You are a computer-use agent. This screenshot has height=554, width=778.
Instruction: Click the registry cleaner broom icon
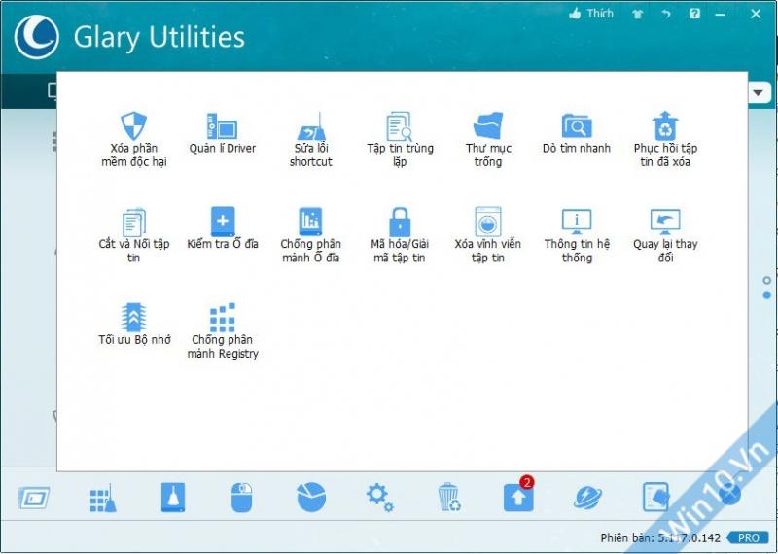coord(103,498)
